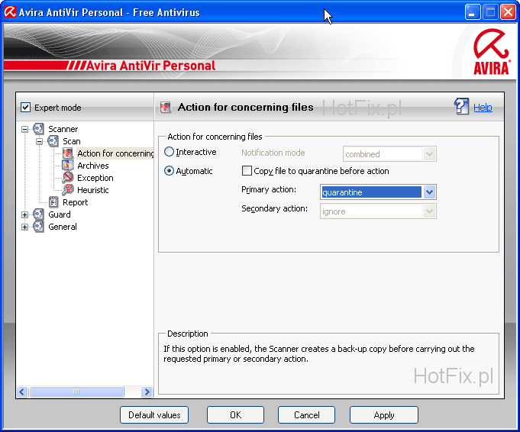The image size is (520, 432).
Task: Click the Guard node icon
Action: coord(39,214)
